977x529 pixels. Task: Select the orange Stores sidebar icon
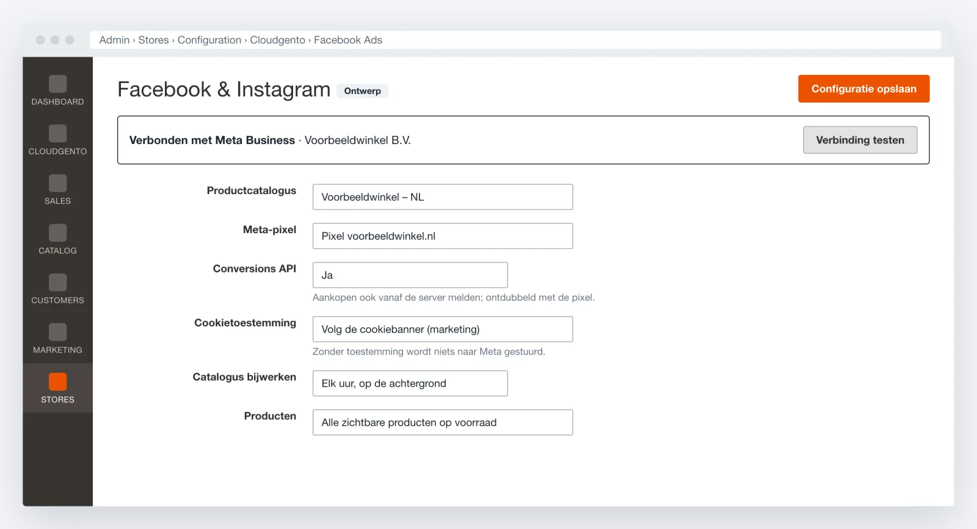[x=57, y=382]
